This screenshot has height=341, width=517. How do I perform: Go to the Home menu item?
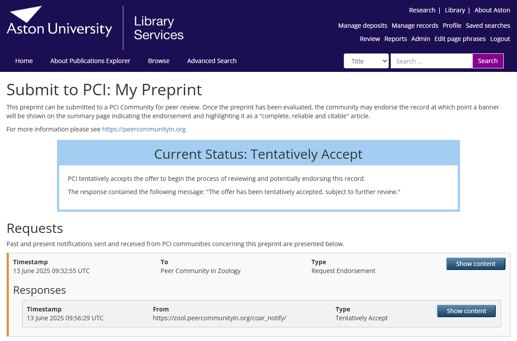pos(24,61)
